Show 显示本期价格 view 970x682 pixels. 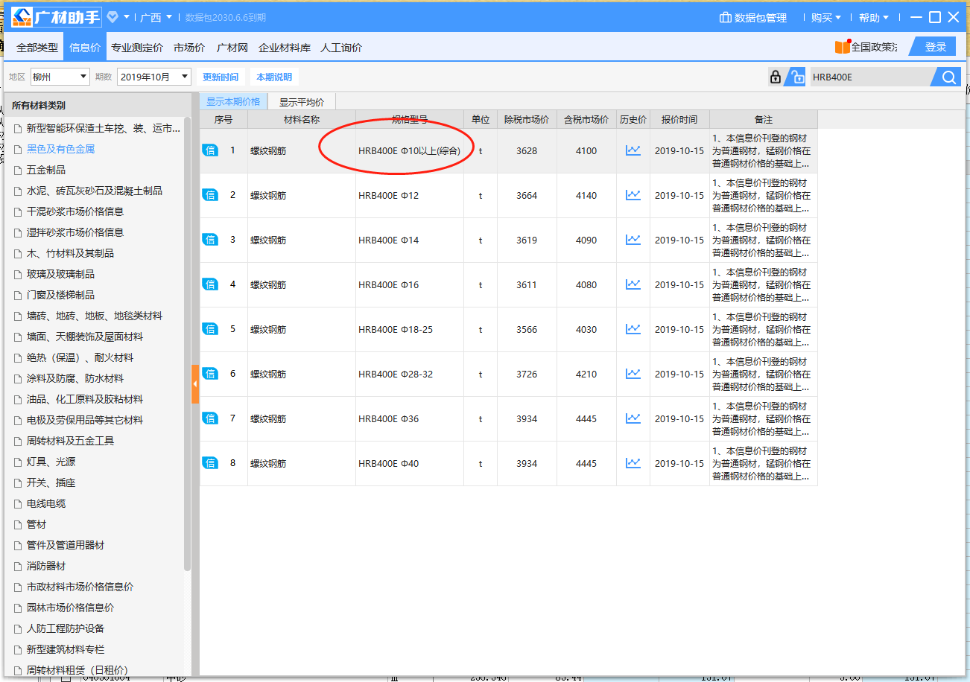pos(233,102)
